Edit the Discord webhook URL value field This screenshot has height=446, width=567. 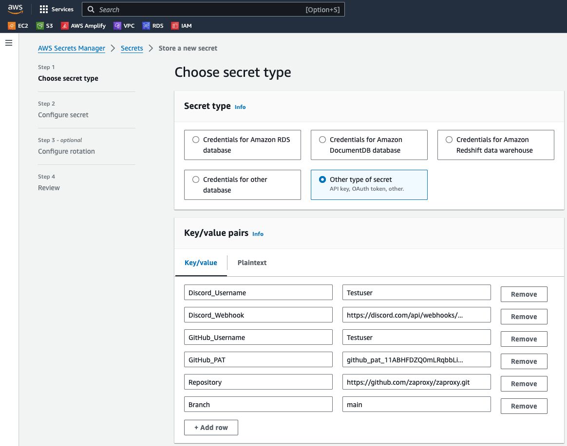416,315
